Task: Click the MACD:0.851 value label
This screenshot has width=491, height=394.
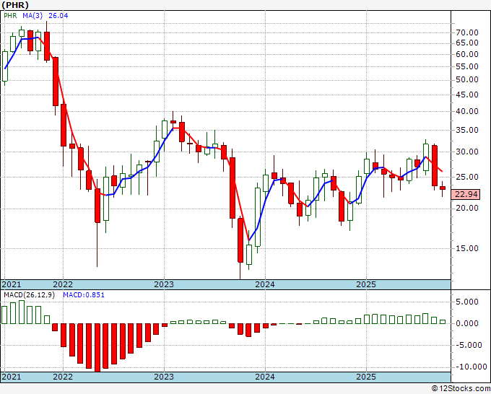Action: tap(84, 295)
